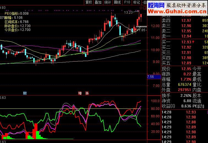Image resolution: width=208 pixels, height=143 pixels.
Task: Click the 买五 price 12.89
Action: 186,63
